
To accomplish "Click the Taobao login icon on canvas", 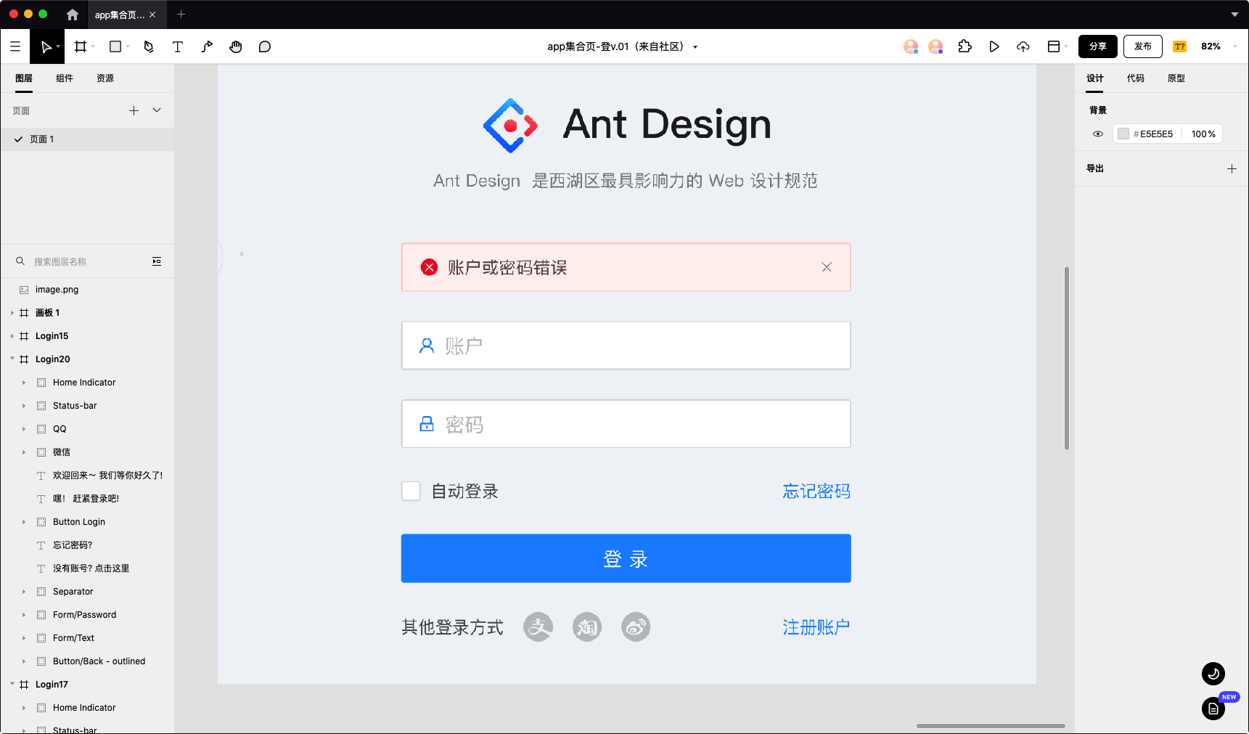I will pyautogui.click(x=587, y=627).
